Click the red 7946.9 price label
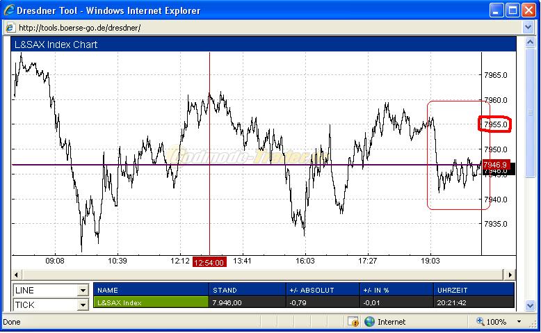 [496, 165]
